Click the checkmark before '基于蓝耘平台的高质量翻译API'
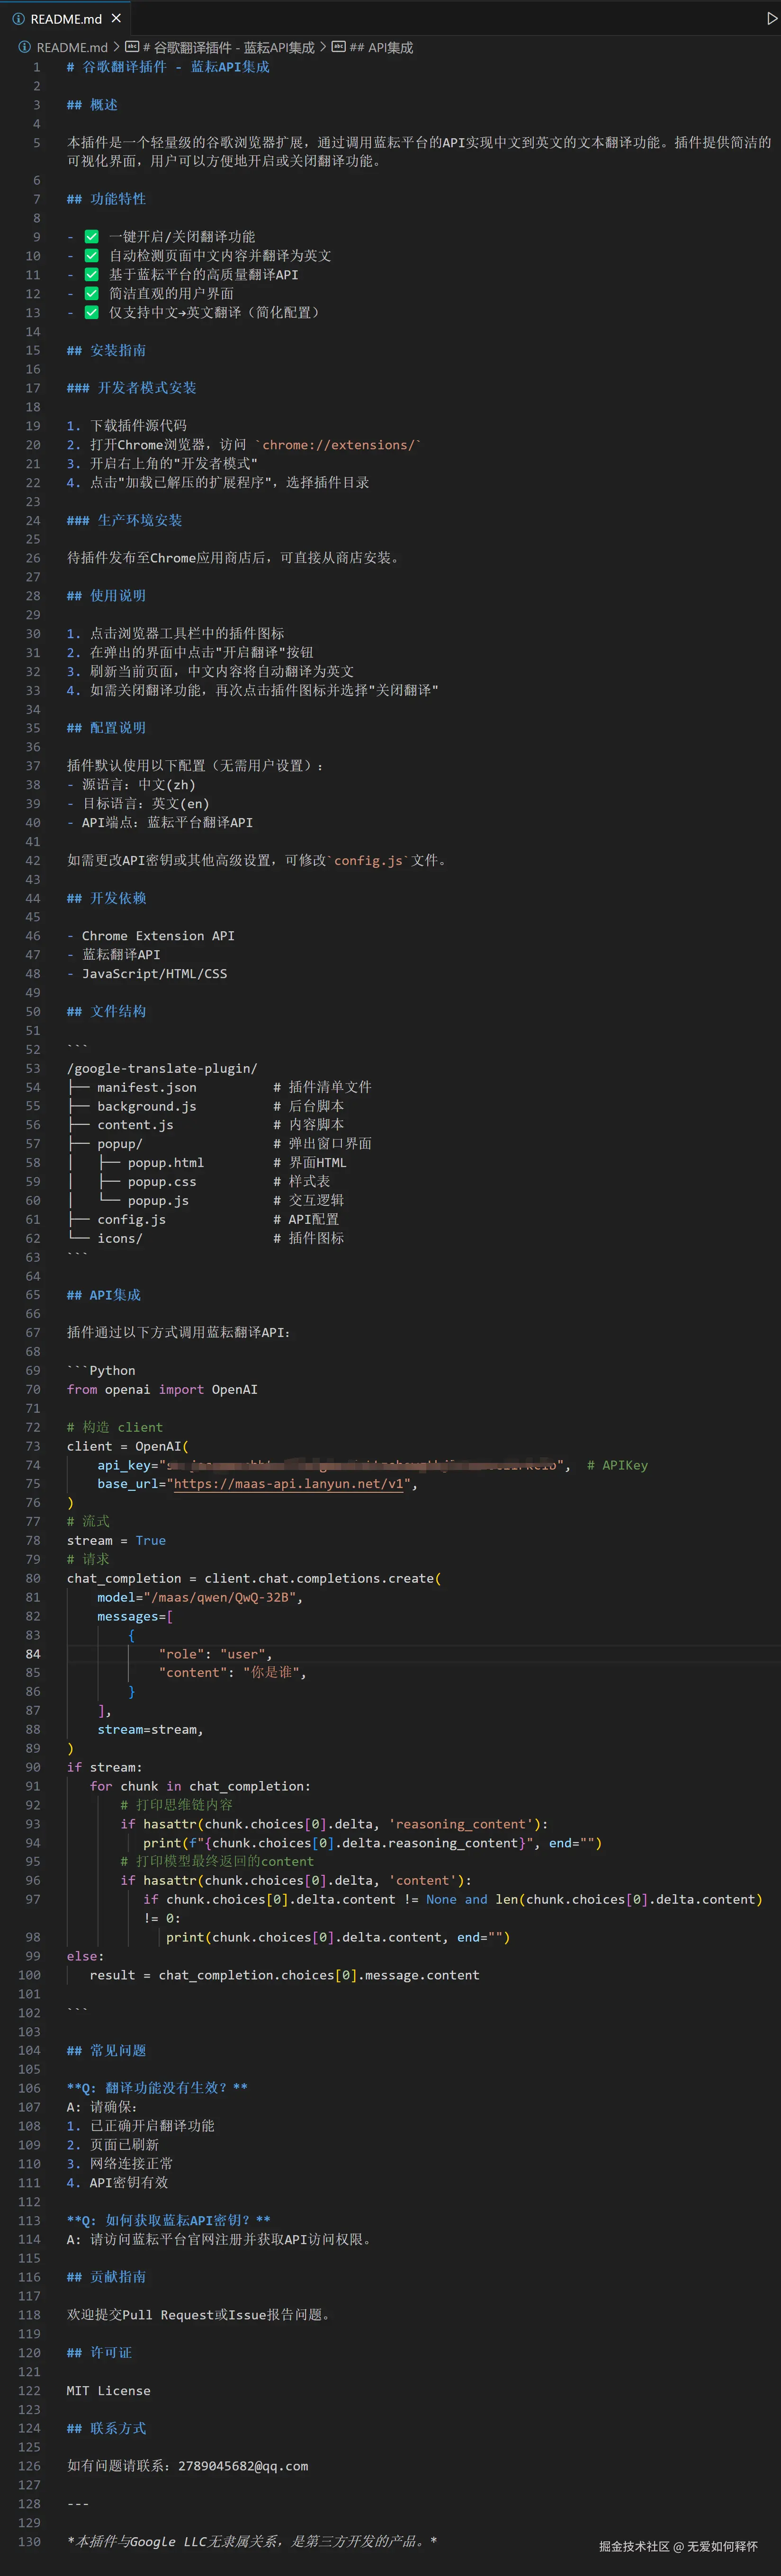The image size is (781, 2576). [91, 275]
